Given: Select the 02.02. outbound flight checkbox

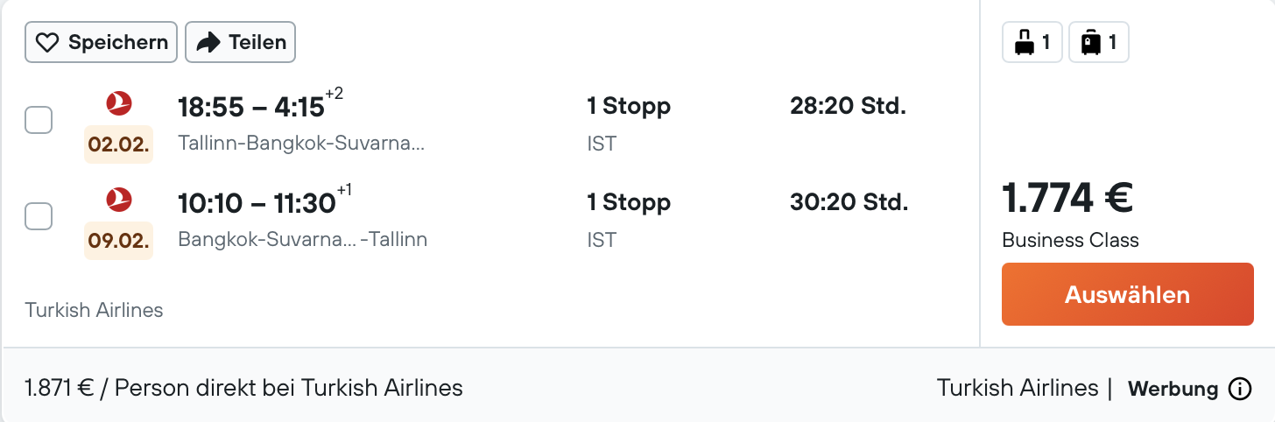Looking at the screenshot, I should tap(39, 120).
